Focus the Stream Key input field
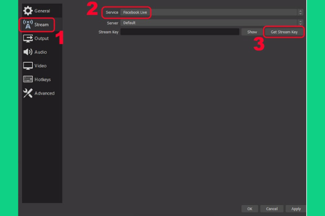Screen dimensions: 325x216 click(180, 32)
